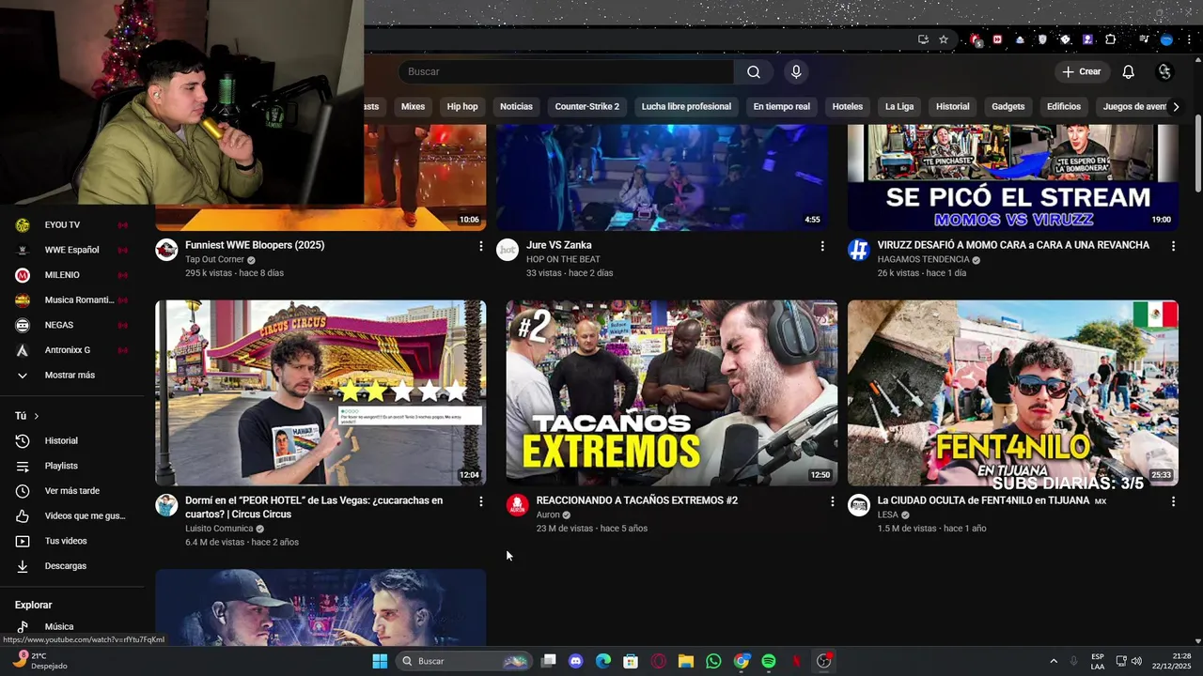Expand the Tú section chevron

37,416
